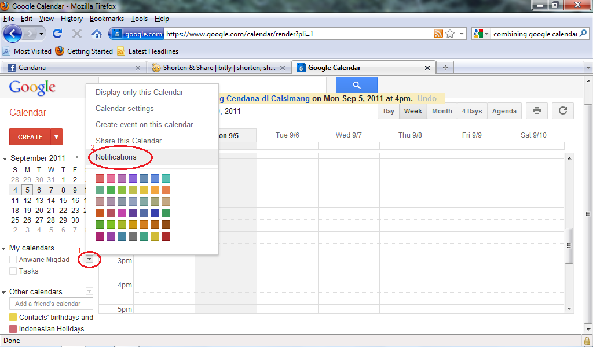
Task: Click the Tue 9/6 day header
Action: (x=287, y=135)
